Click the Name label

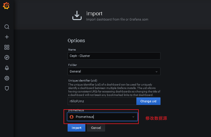tap(72, 50)
